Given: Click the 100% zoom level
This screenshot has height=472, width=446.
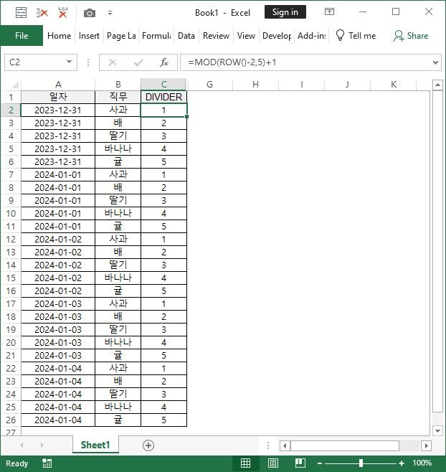Looking at the screenshot, I should point(422,463).
